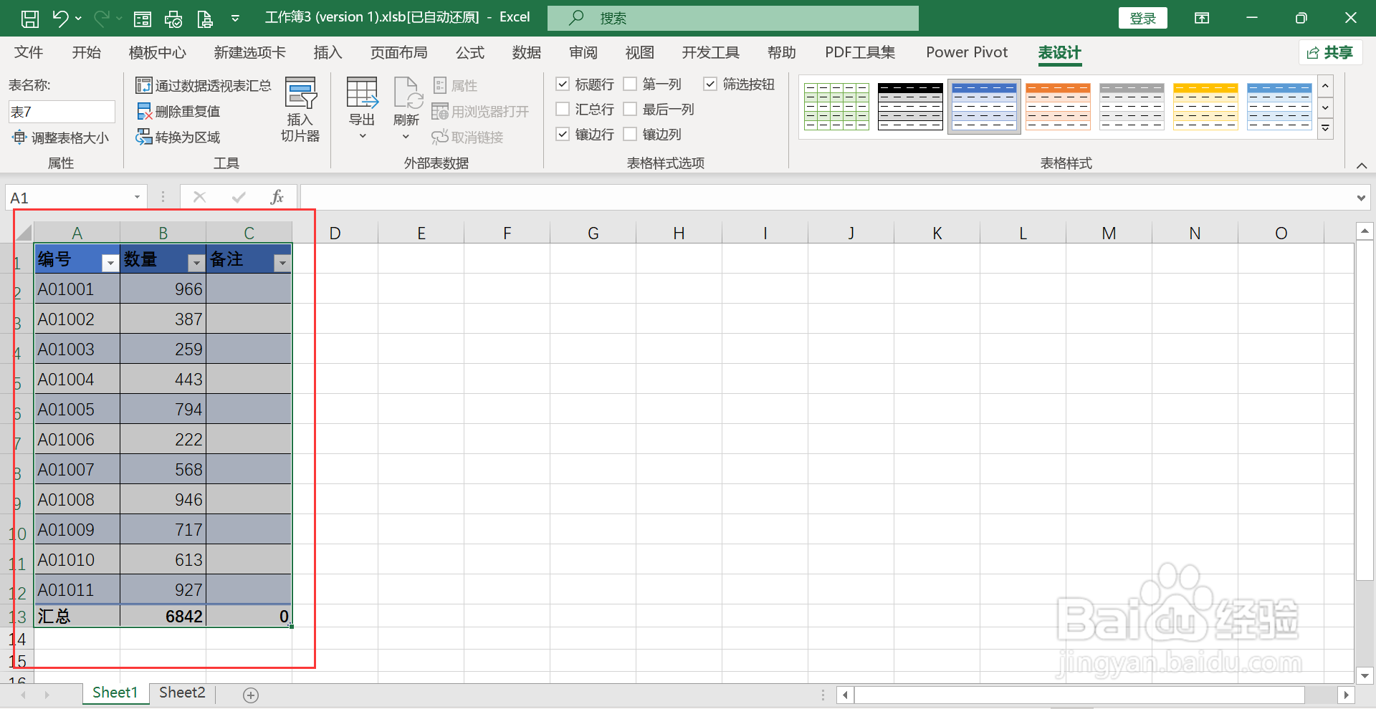Disable the 筛选按钮 (Filter Button) checkbox

pos(710,84)
